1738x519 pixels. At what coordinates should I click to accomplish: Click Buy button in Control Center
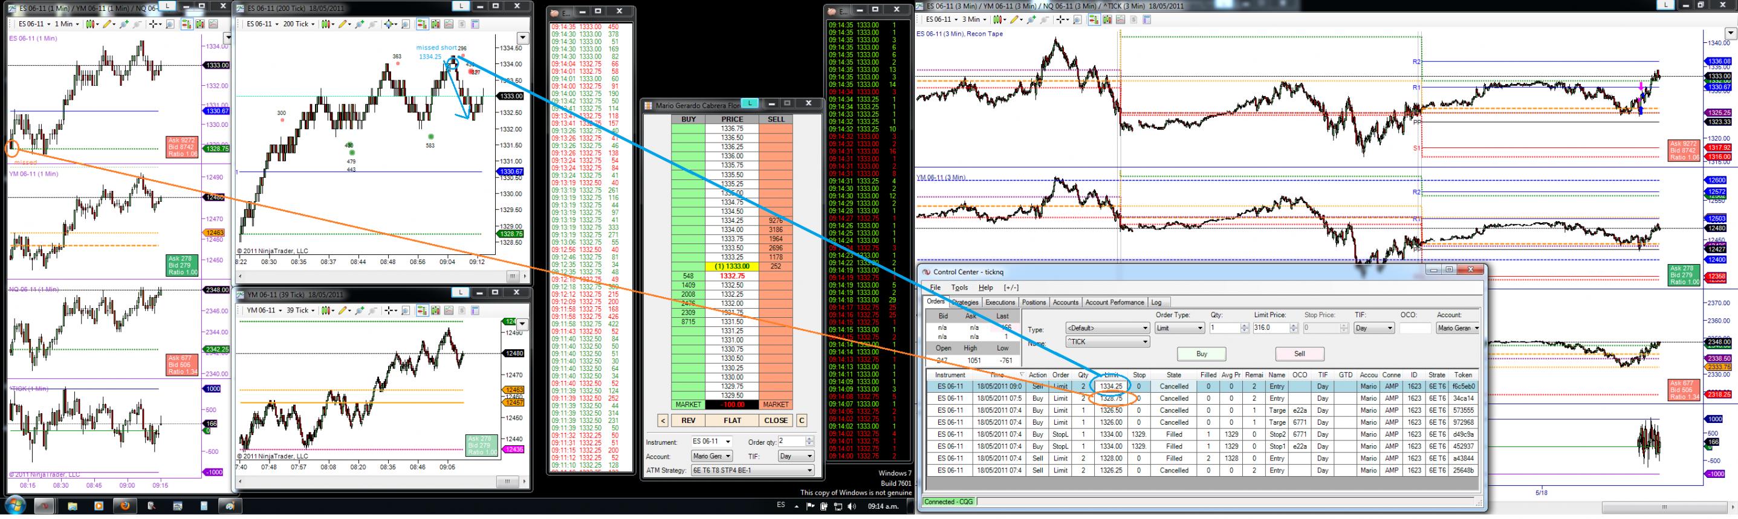(x=1202, y=354)
